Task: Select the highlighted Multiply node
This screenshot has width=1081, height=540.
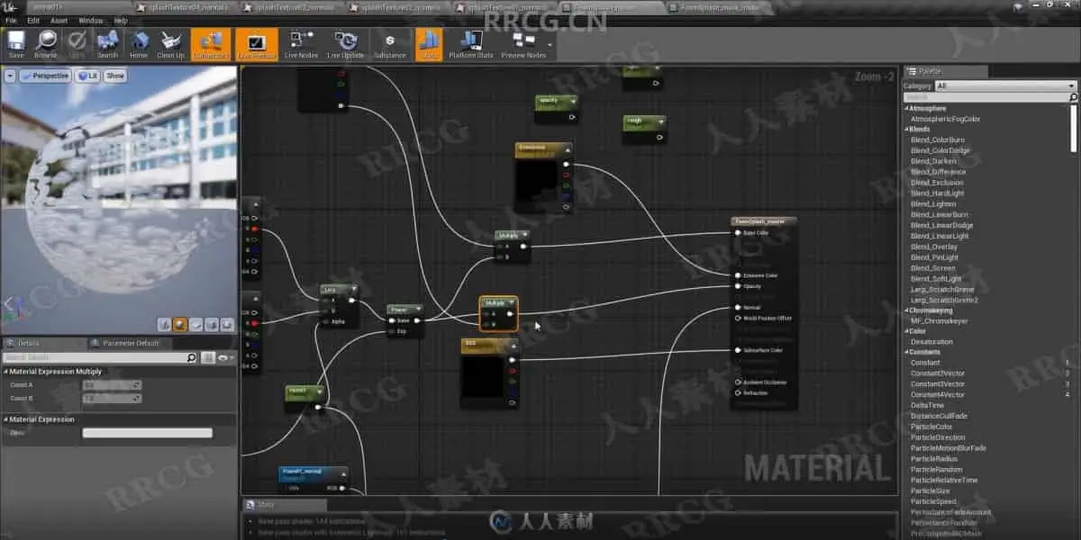Action: (498, 313)
